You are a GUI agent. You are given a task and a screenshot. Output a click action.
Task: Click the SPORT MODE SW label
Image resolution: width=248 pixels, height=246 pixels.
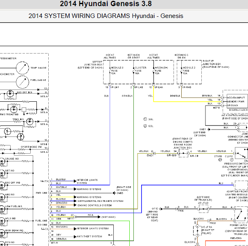[32, 147]
